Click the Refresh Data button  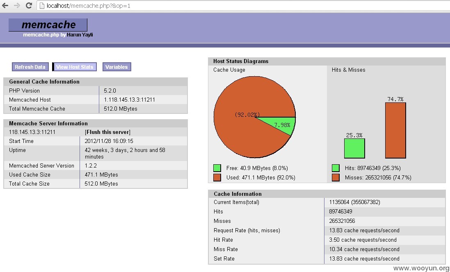tap(30, 67)
